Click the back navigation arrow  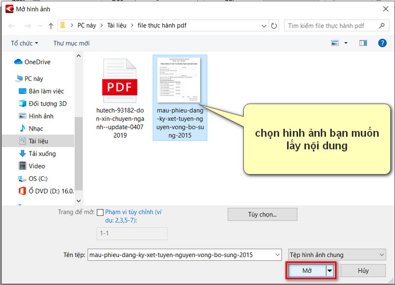click(13, 25)
